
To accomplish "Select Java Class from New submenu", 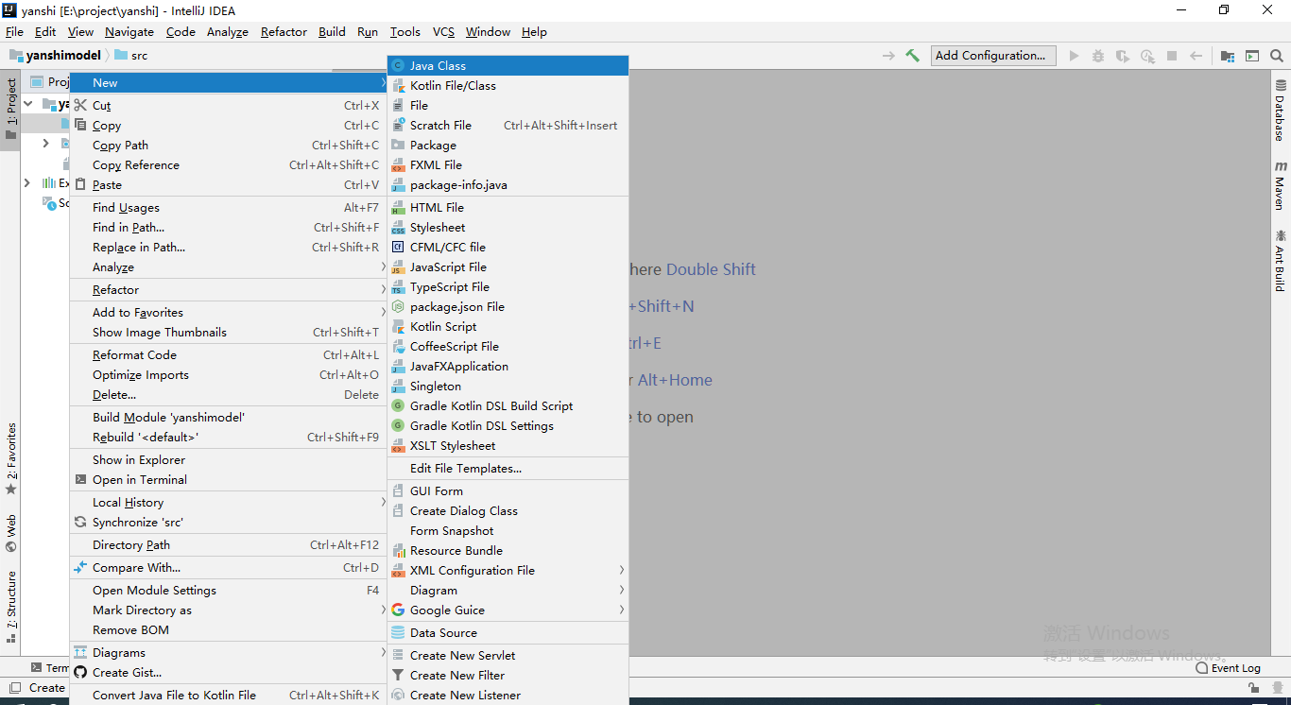I will point(508,65).
